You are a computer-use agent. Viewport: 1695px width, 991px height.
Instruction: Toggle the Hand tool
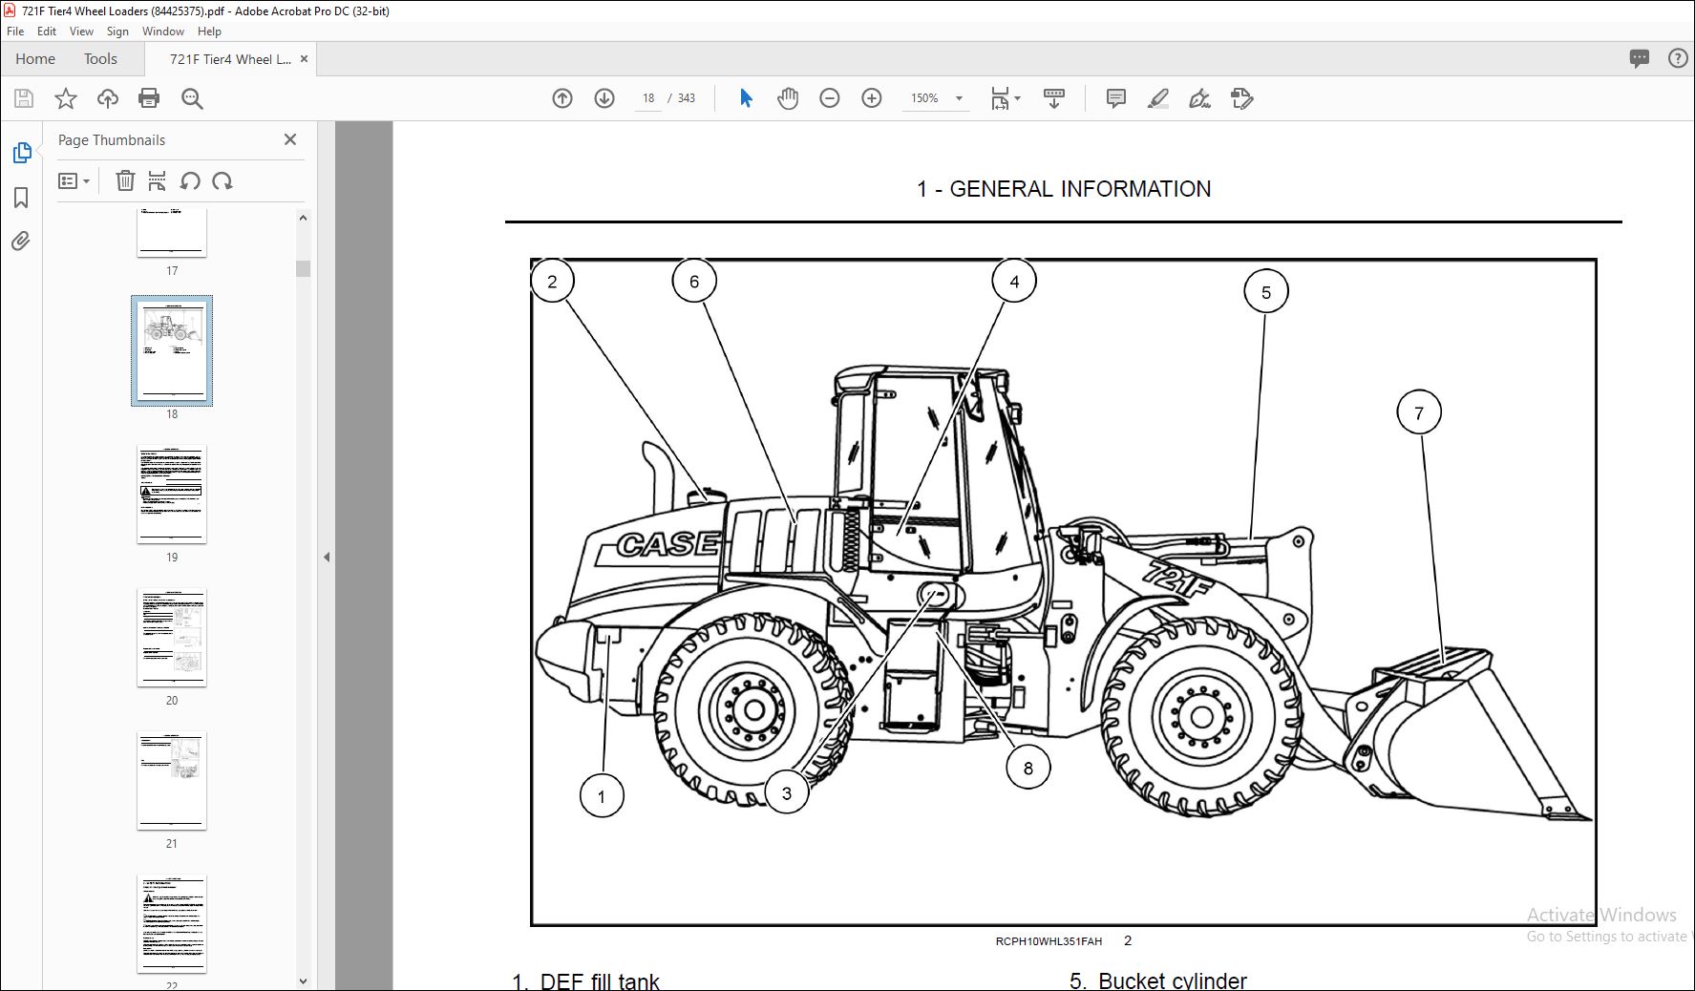(x=788, y=97)
